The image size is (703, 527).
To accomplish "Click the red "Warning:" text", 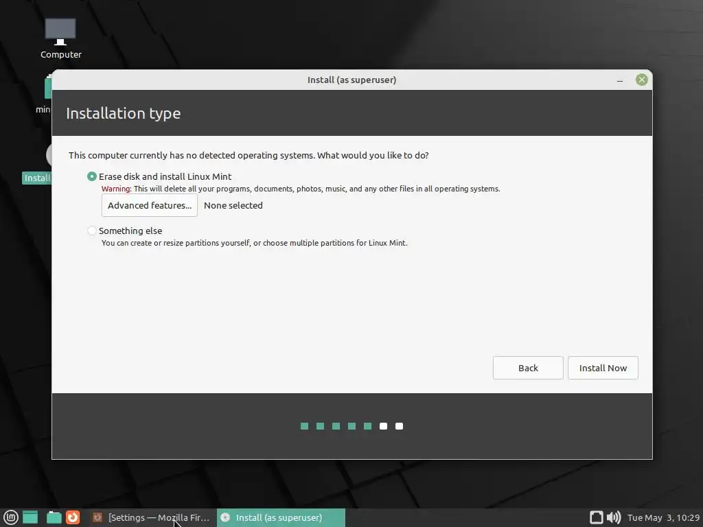I will [x=117, y=189].
